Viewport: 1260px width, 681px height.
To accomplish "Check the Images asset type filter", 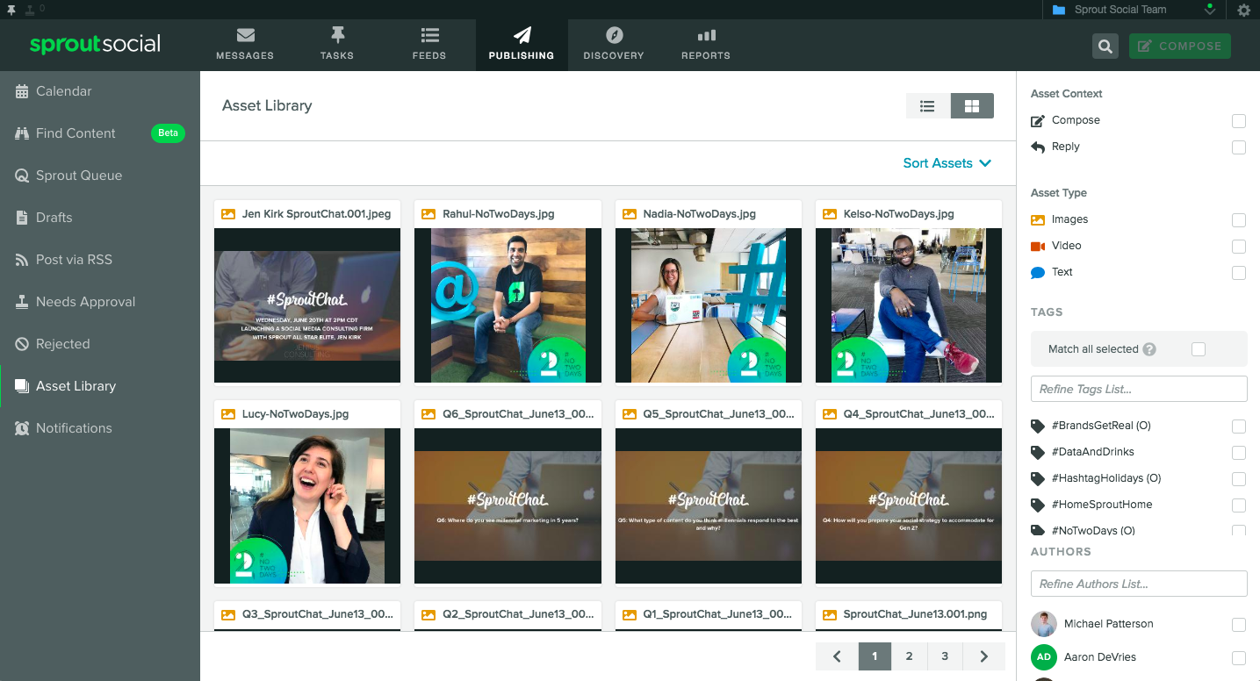I will (1239, 220).
